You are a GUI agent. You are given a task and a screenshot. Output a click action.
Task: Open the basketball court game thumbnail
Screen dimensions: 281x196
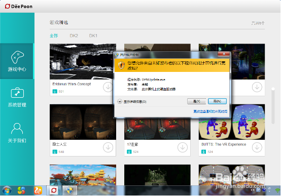pyautogui.click(x=232, y=175)
